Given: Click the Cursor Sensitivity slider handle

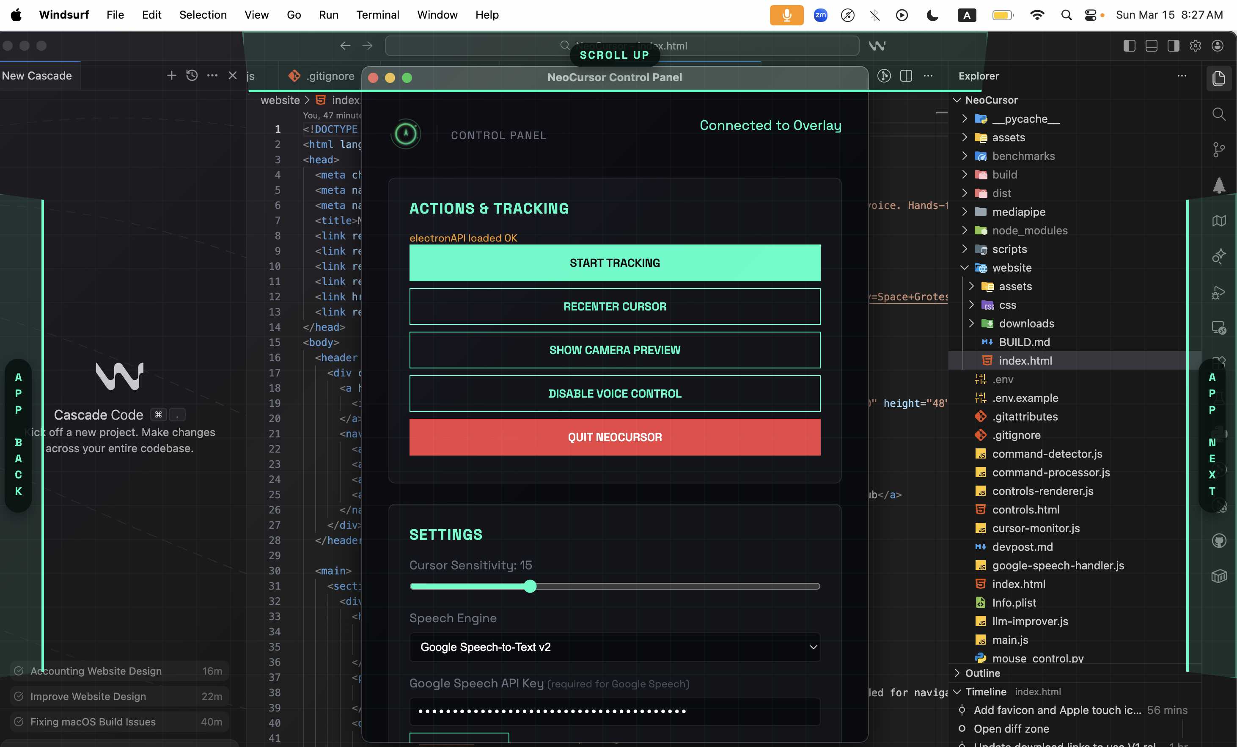Looking at the screenshot, I should (530, 586).
